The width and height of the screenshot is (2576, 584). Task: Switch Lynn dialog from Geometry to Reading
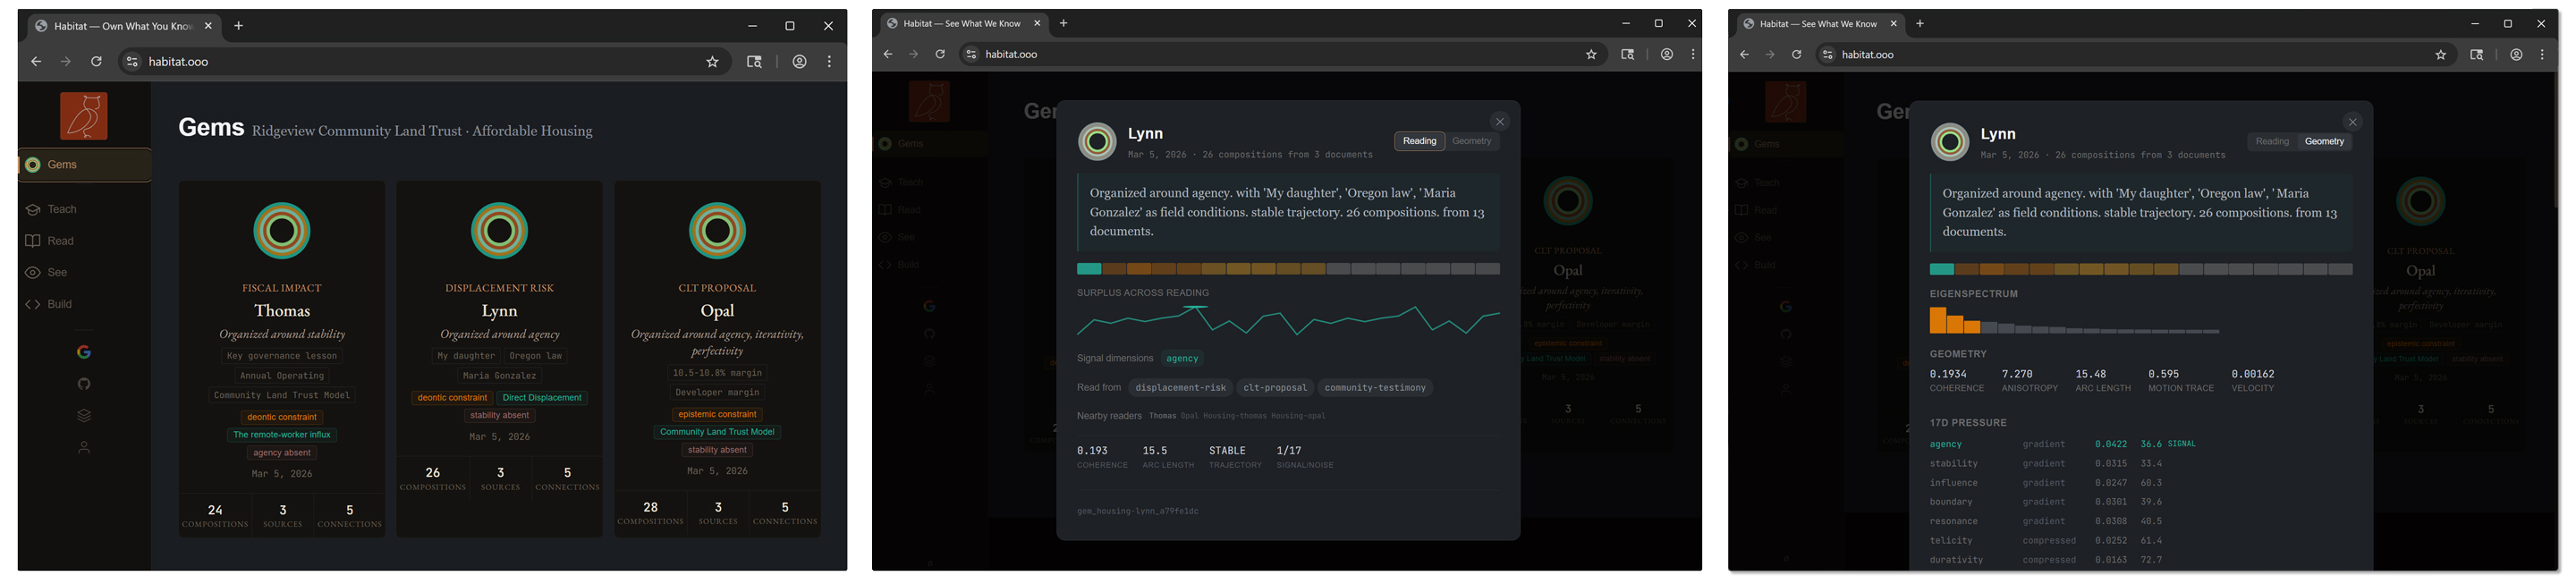pos(2271,142)
